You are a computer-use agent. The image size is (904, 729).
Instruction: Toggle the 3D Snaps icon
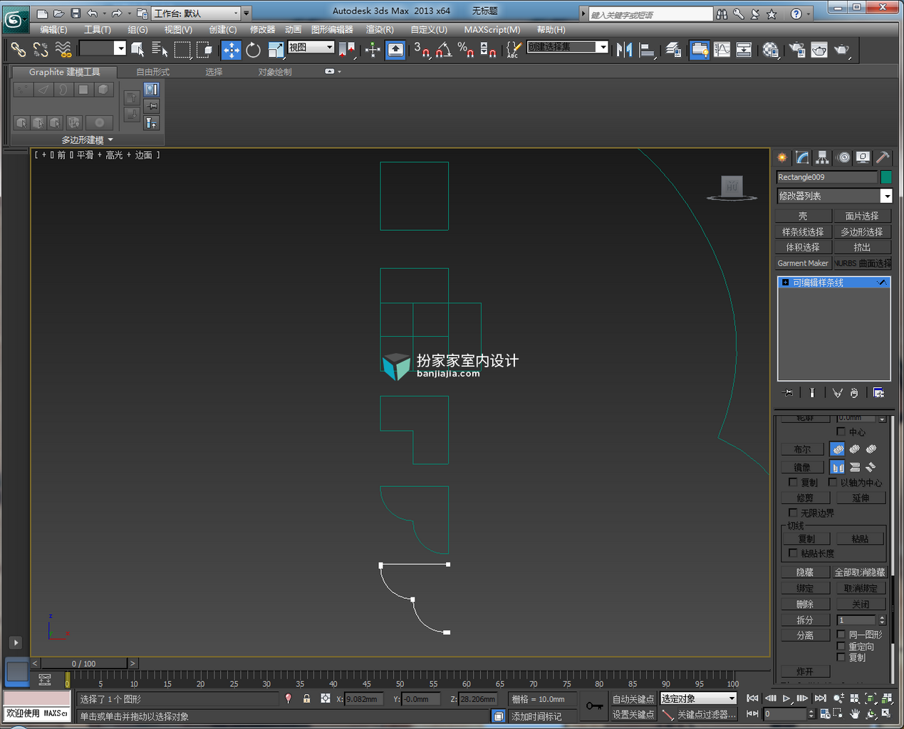(421, 49)
